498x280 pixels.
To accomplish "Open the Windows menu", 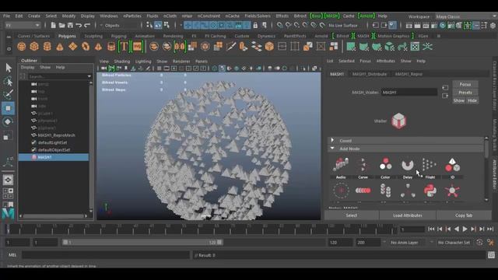I will tap(109, 16).
